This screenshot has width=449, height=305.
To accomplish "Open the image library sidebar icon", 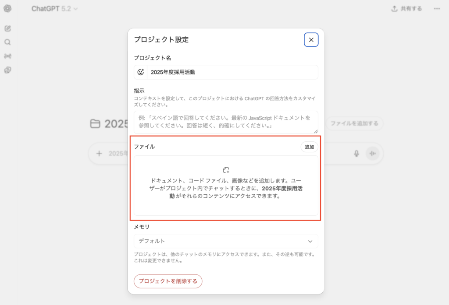I will pos(7,70).
